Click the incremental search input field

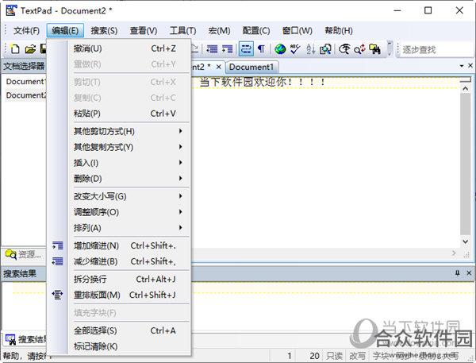pyautogui.click(x=437, y=49)
